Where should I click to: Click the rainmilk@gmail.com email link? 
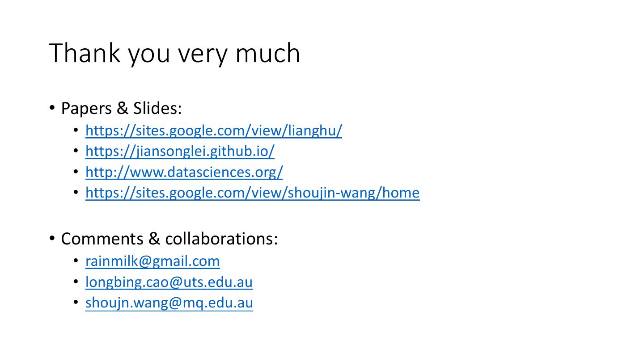click(153, 261)
